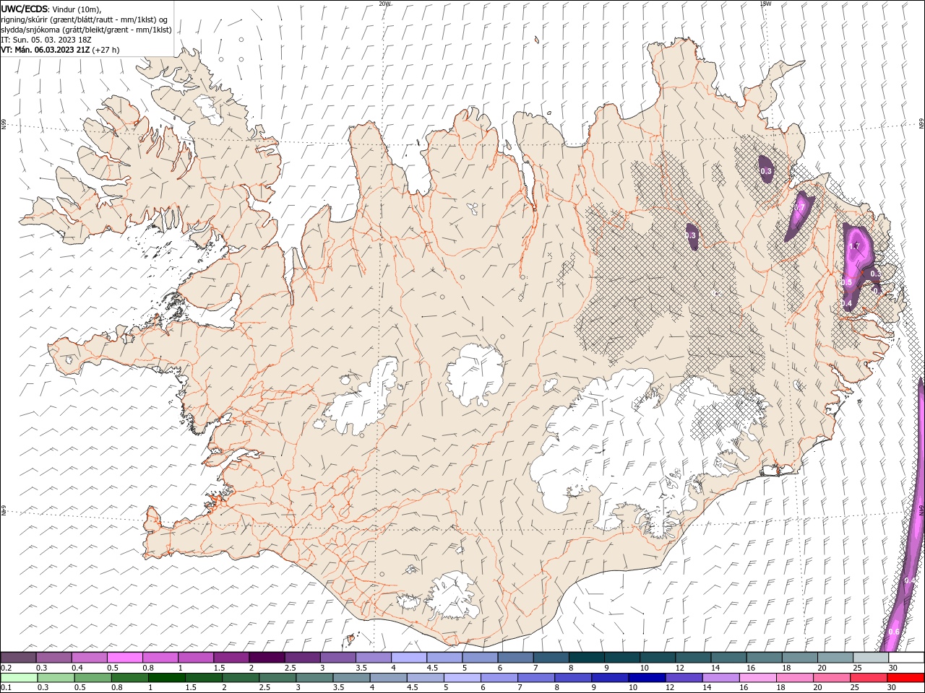Click the '1.7' precipitation value on the map
The width and height of the screenshot is (925, 693).
(x=854, y=246)
